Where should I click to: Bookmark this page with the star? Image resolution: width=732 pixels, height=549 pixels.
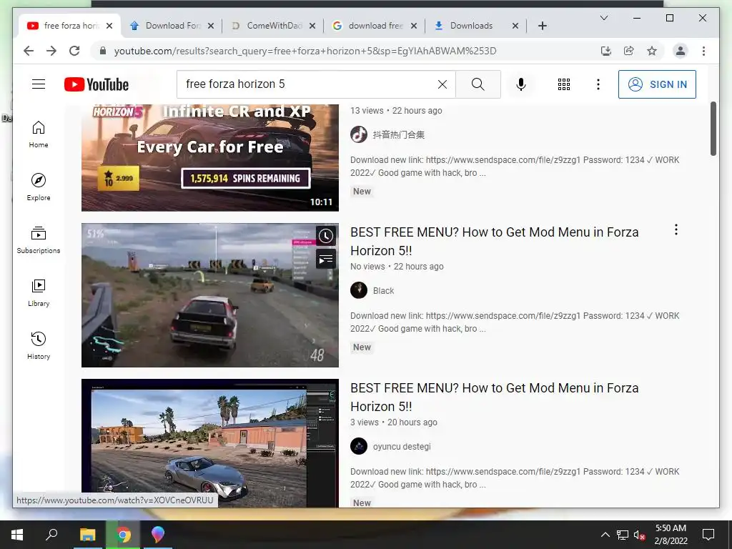[x=652, y=51]
